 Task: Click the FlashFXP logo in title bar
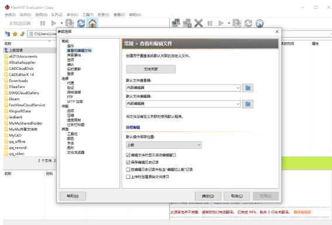(7, 7)
